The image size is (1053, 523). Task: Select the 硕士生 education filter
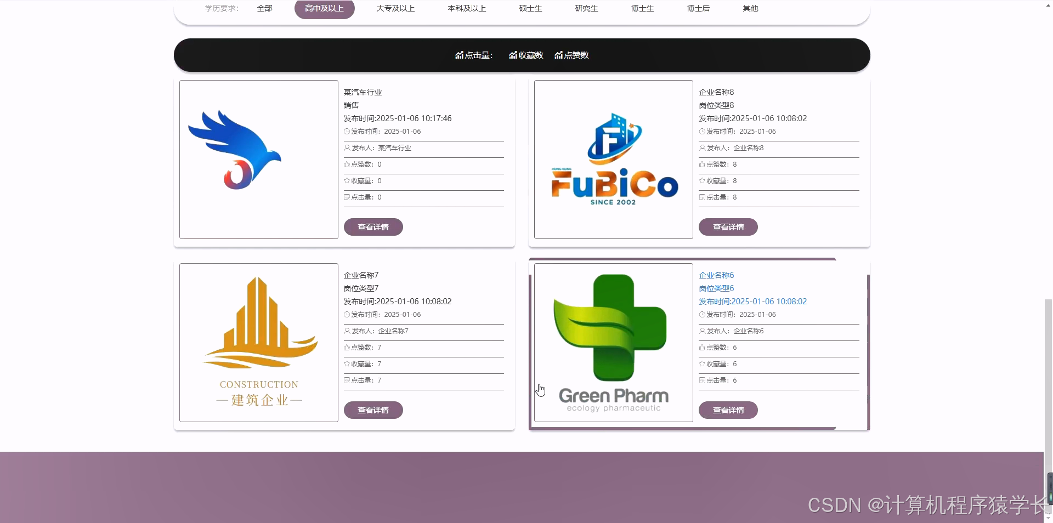click(x=530, y=8)
